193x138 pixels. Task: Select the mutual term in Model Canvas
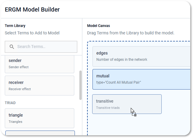pos(141,79)
